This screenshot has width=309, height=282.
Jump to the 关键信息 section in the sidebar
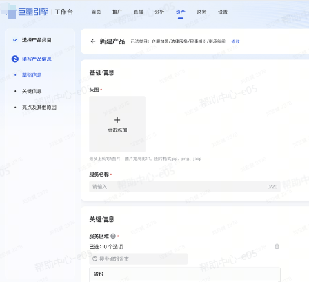click(32, 91)
